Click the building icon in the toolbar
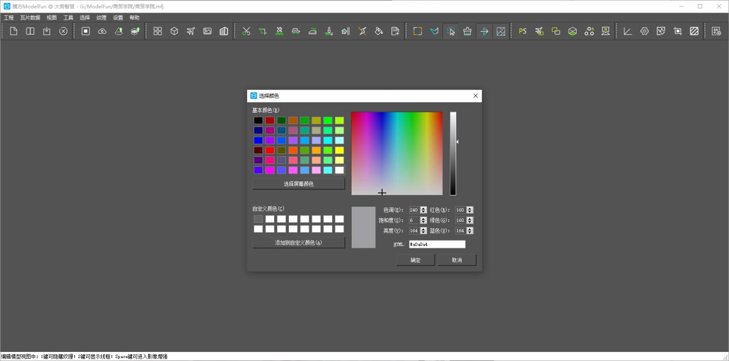Screen dimensions: 729x361 point(224,31)
